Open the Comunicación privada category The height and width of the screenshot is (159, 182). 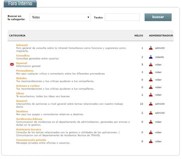(31, 140)
